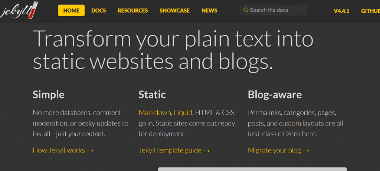
Task: Click the Static heading
Action: point(152,95)
